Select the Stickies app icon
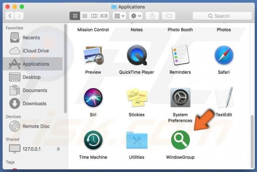 (x=137, y=97)
